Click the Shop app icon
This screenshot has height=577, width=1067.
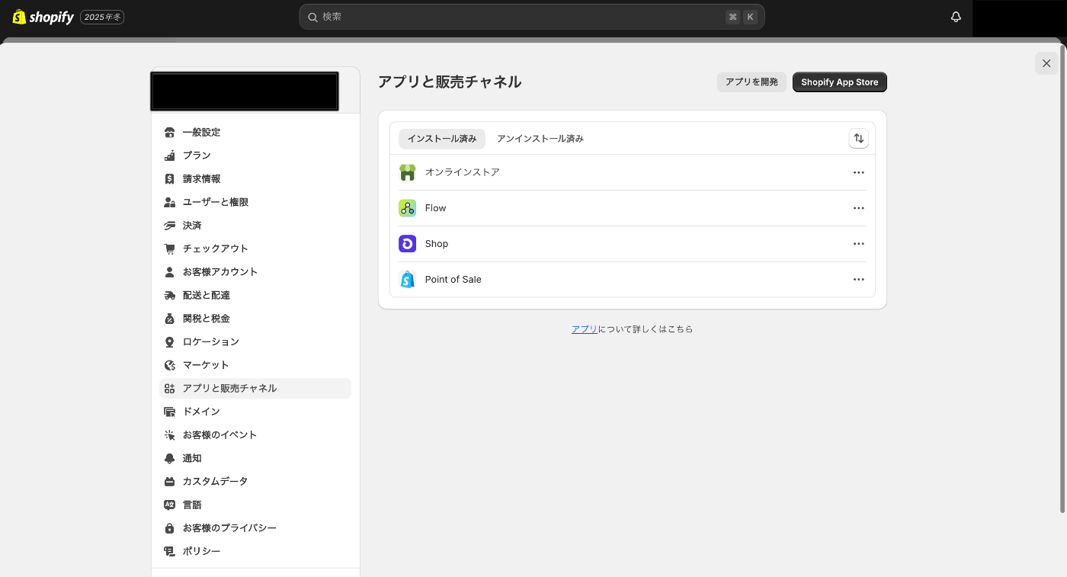408,244
